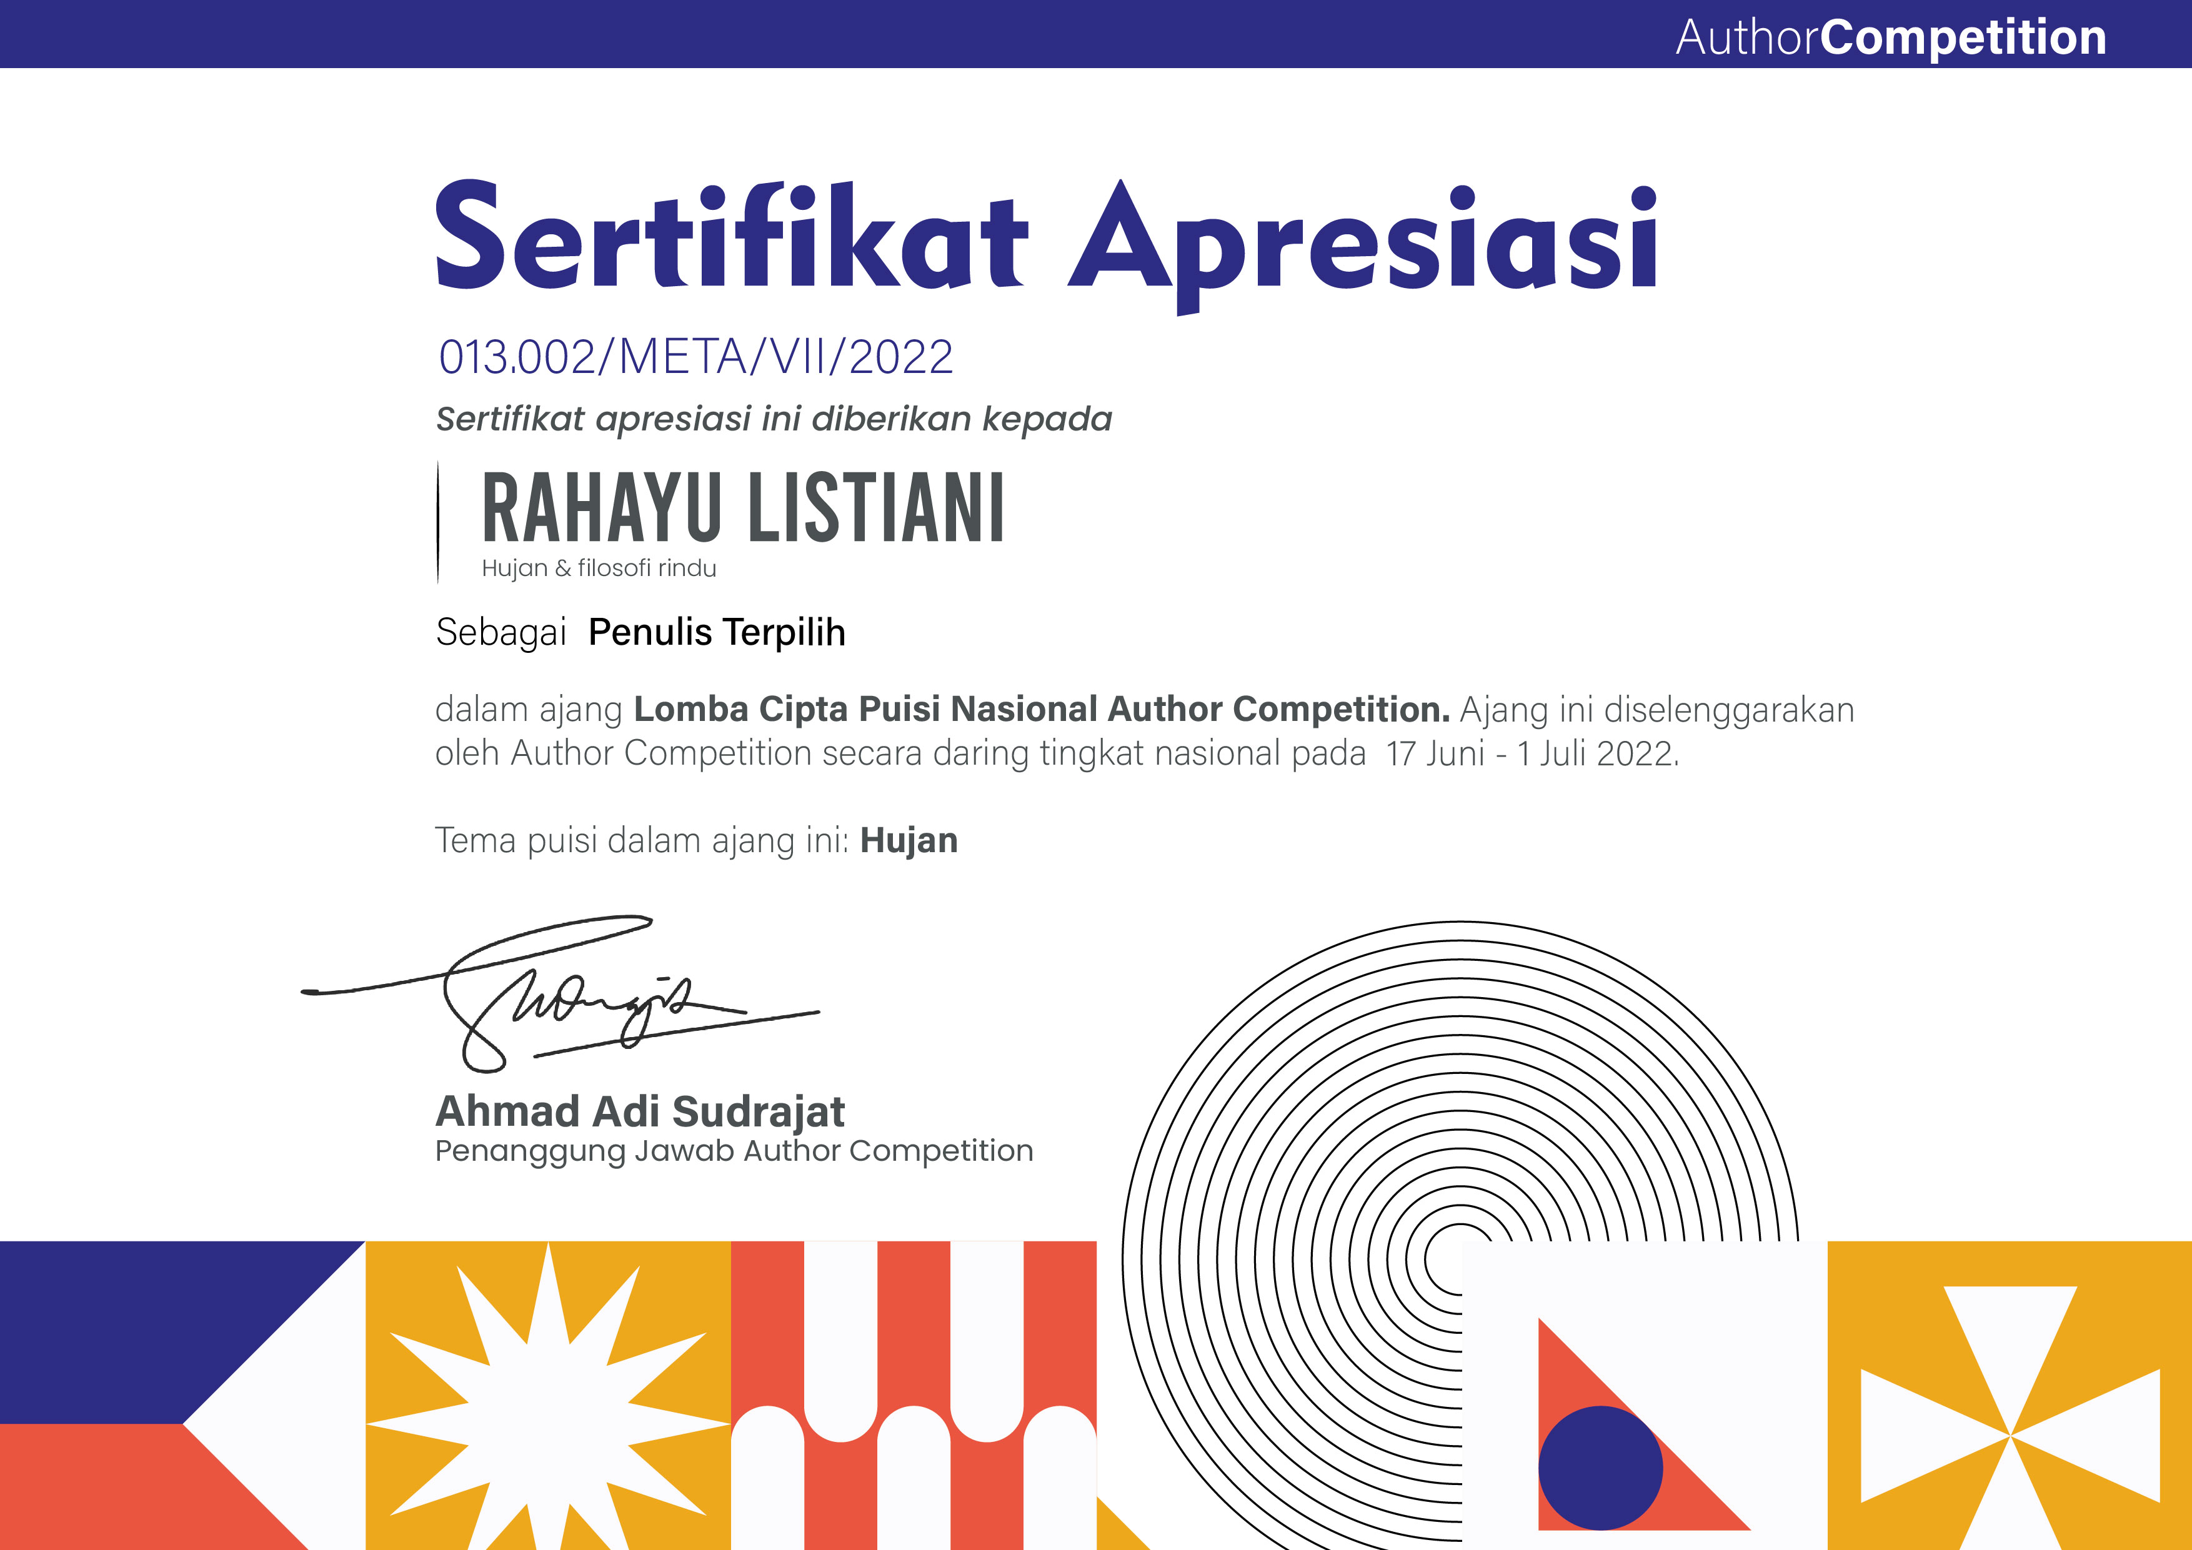The image size is (2192, 1550).
Task: Click the name Ahmad Adi Sudrajat
Action: [x=640, y=1112]
